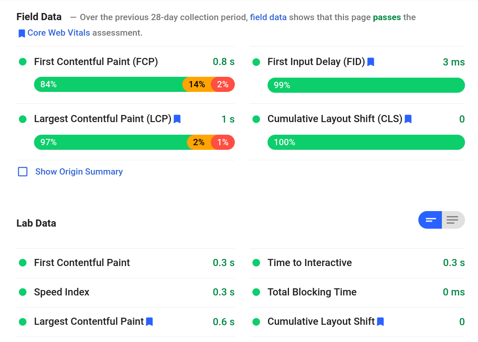Select the condensed metrics view toggle
This screenshot has width=478, height=342.
pyautogui.click(x=430, y=220)
